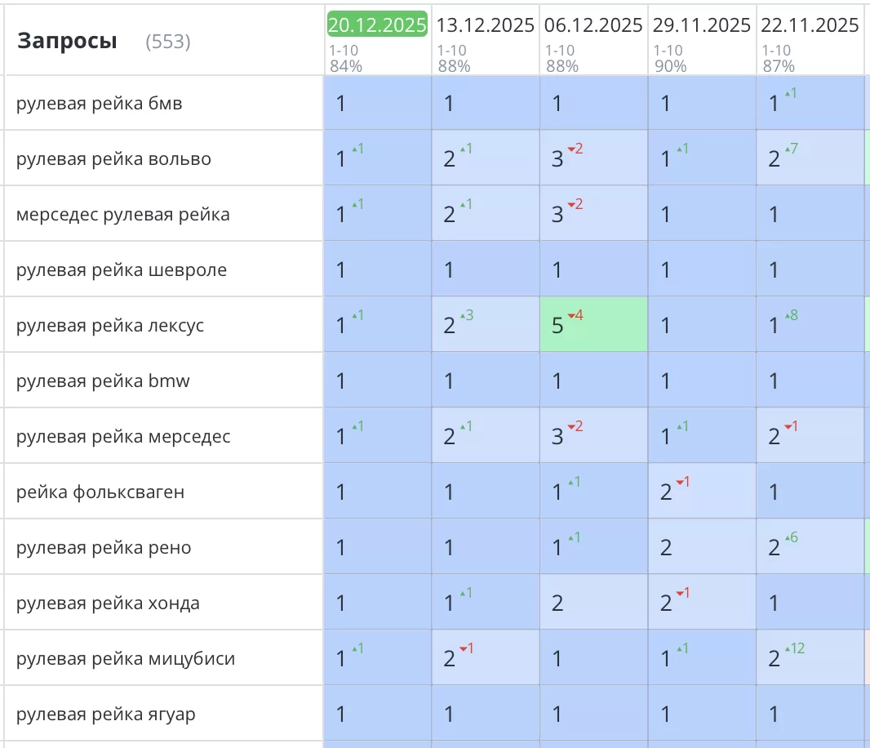Select the query рулевая рейка вольво

(113, 159)
